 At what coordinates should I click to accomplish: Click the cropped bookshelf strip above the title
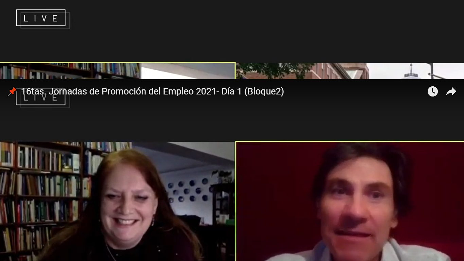point(70,71)
